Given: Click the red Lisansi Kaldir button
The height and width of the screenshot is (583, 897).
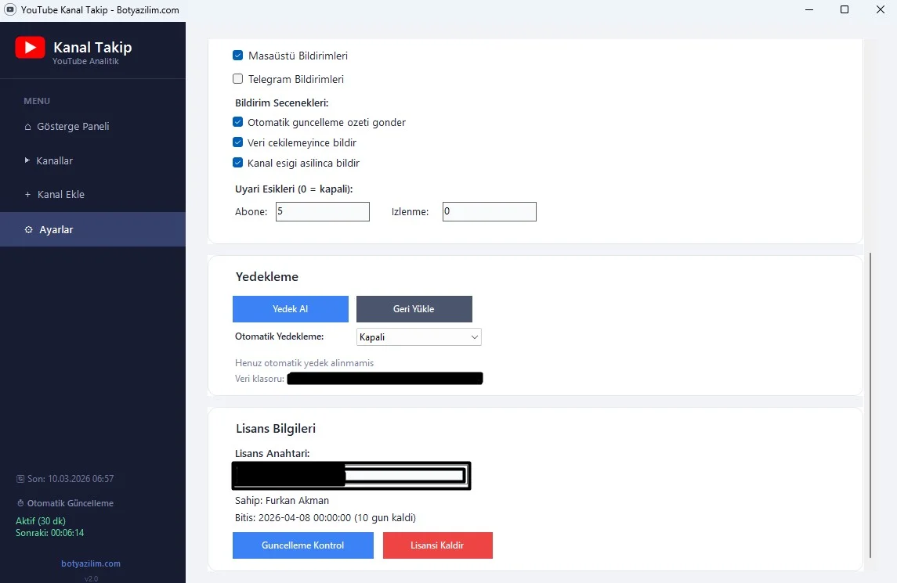Looking at the screenshot, I should pos(438,545).
